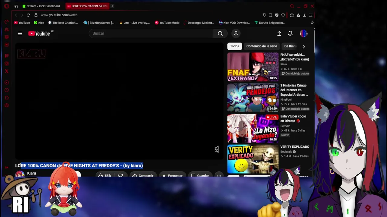
Task: Open the Naruto Shippuden bookmark
Action: (x=270, y=23)
